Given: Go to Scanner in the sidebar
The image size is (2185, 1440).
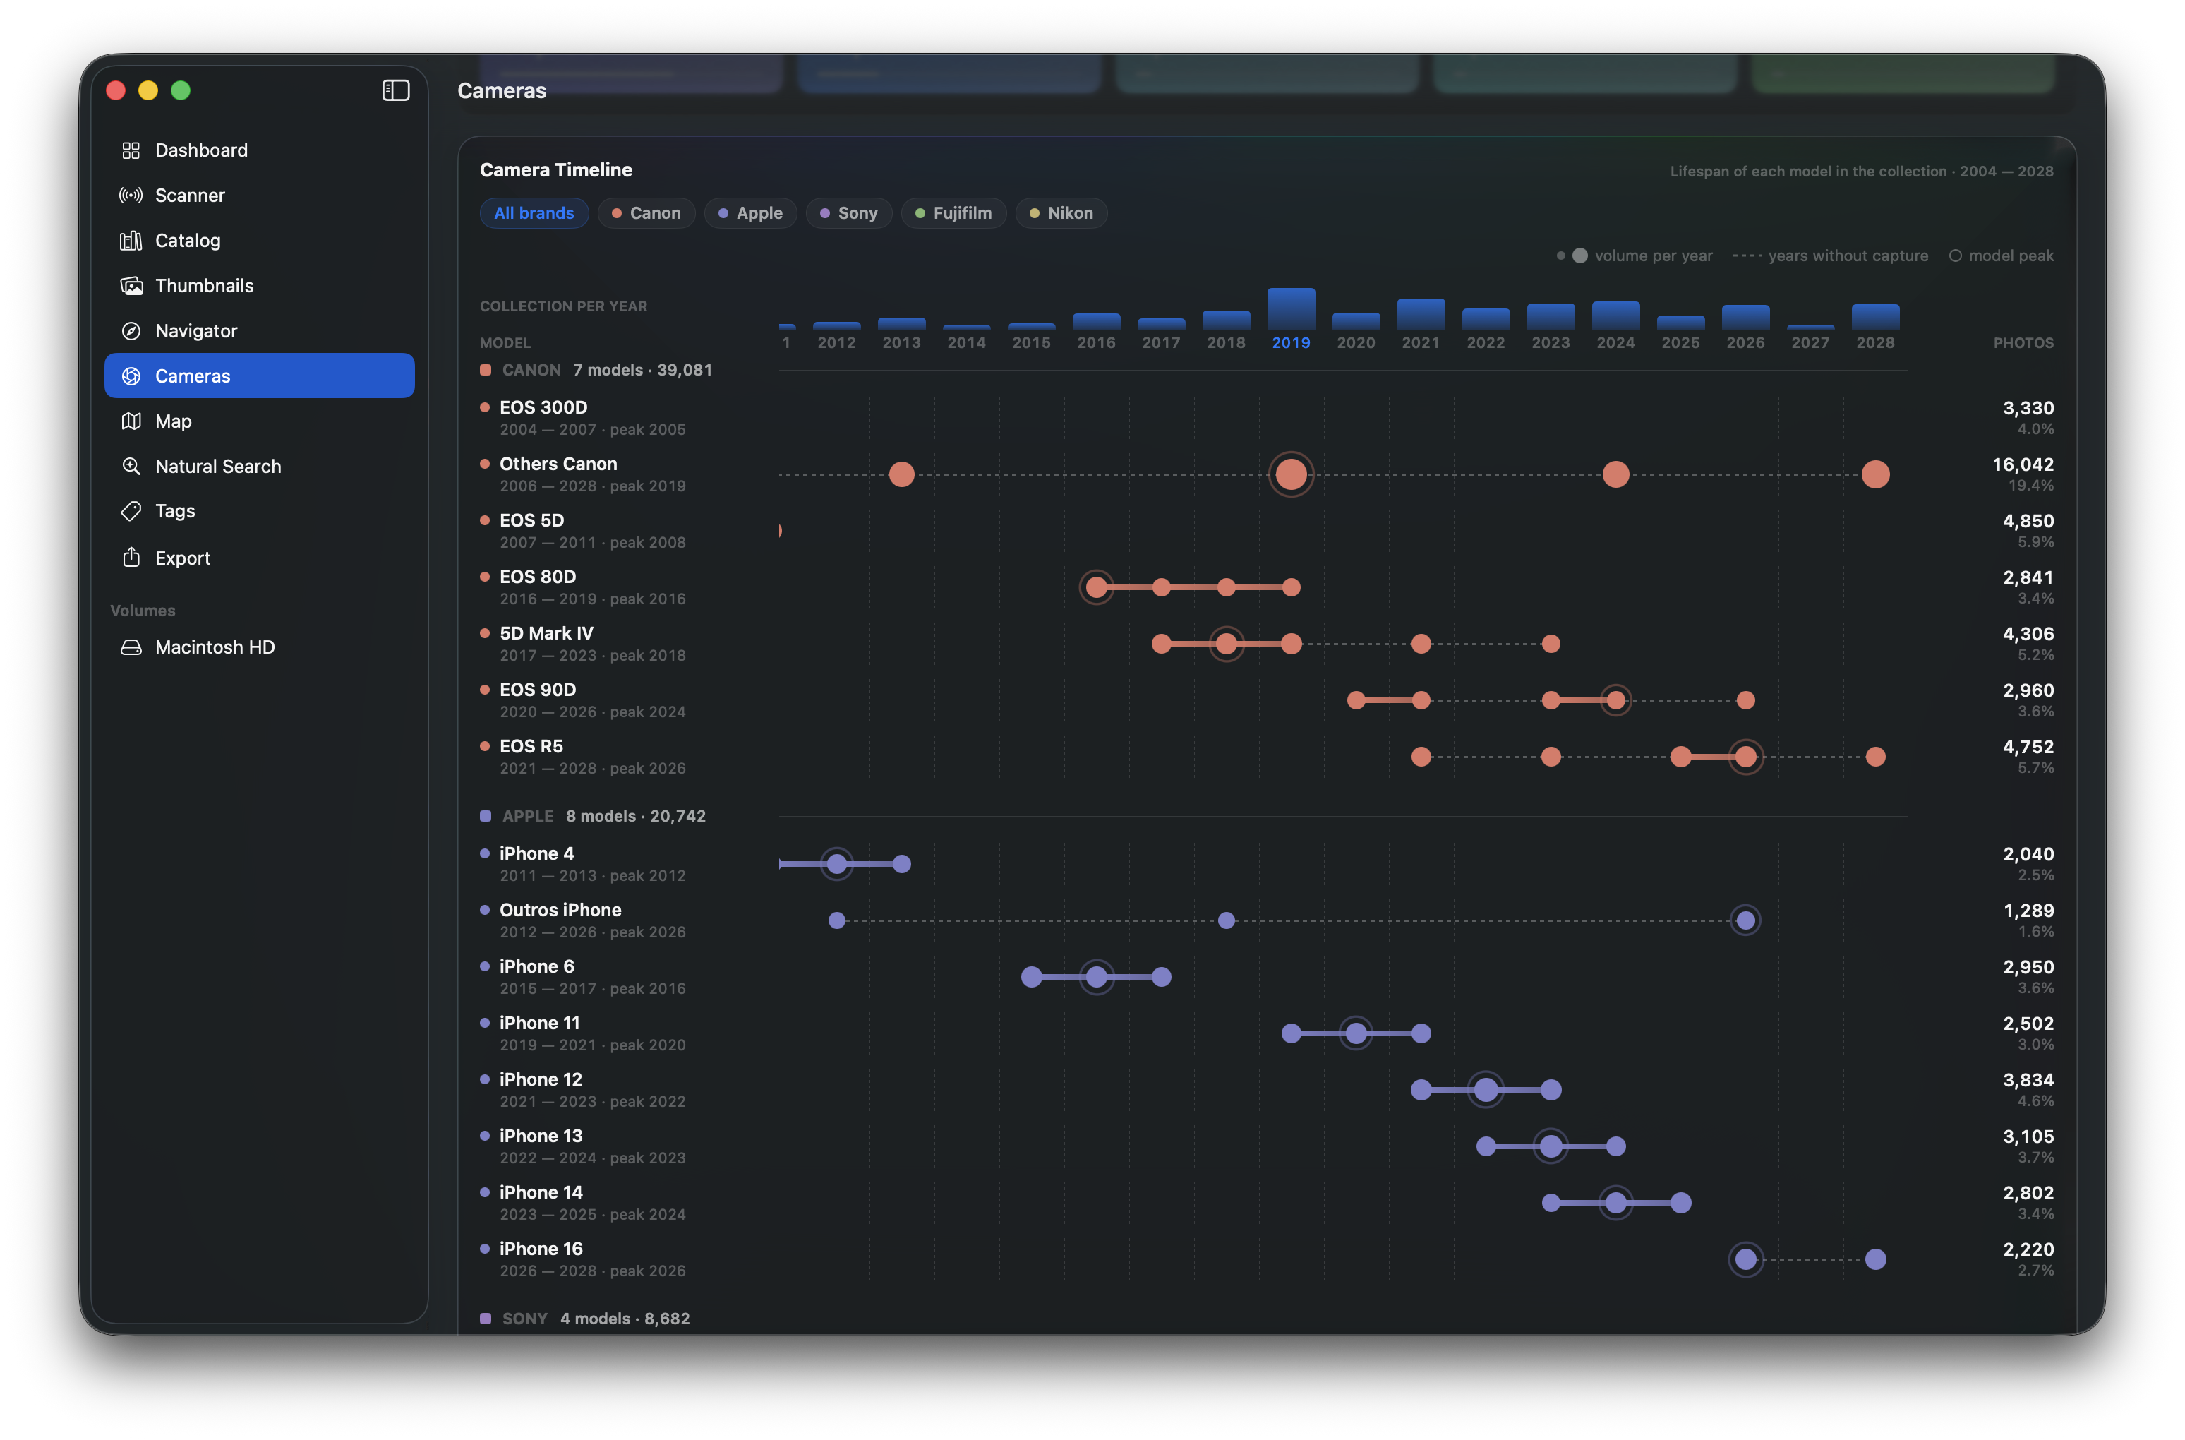Looking at the screenshot, I should [260, 195].
